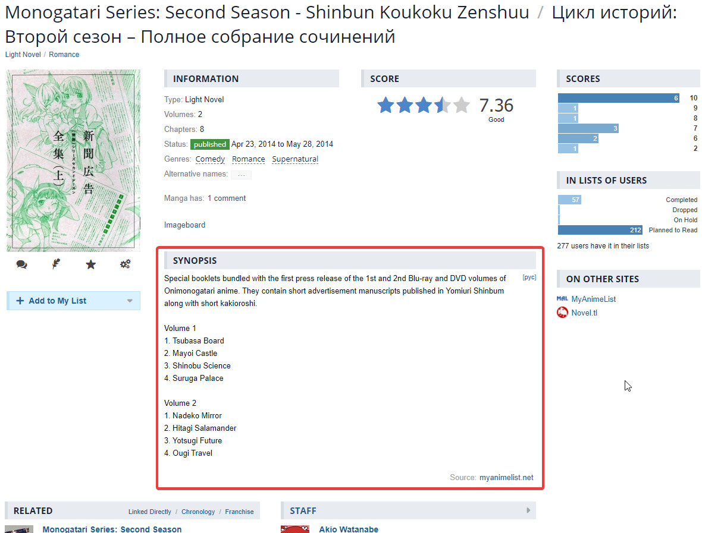The height and width of the screenshot is (533, 702).
Task: Open the Add to My List dropdown arrow
Action: (x=130, y=301)
